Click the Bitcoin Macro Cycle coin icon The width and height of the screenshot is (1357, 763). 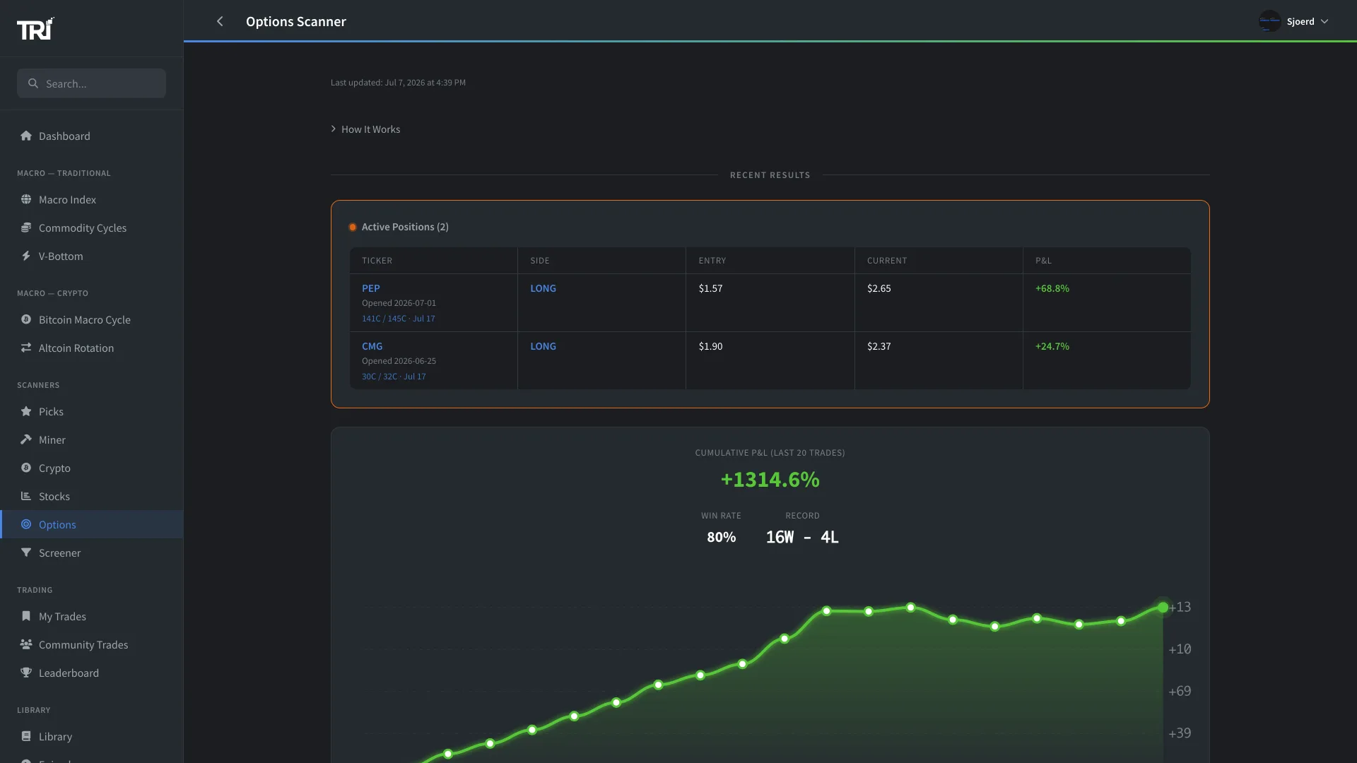click(x=26, y=319)
